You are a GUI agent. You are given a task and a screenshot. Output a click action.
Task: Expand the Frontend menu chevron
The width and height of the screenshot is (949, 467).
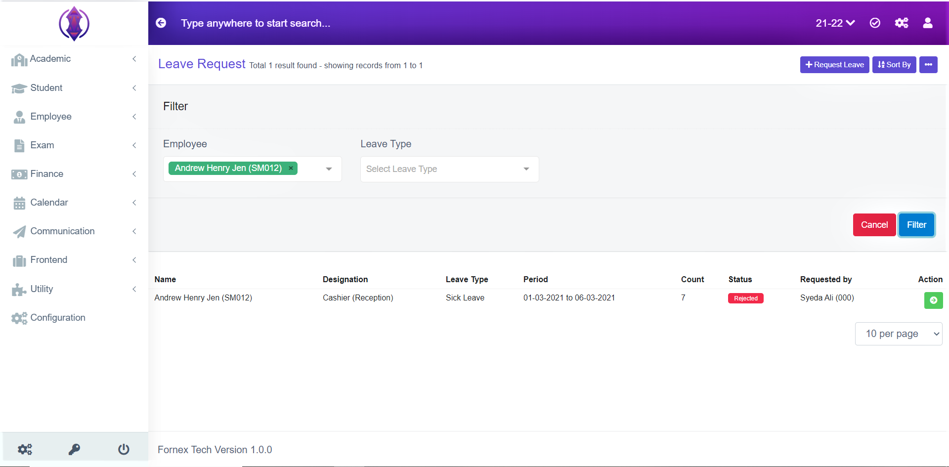134,260
